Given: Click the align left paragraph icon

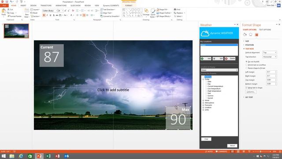Looking at the screenshot, I should pyautogui.click(x=78, y=15).
